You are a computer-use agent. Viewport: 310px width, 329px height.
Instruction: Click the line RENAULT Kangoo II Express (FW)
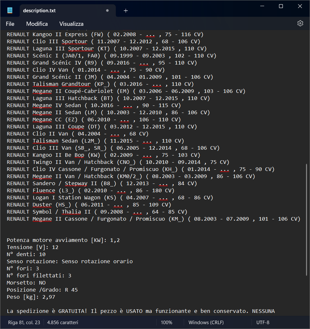[x=105, y=35]
